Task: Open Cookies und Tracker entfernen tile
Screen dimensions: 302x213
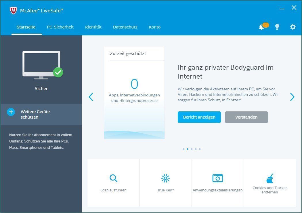Action: click(270, 183)
